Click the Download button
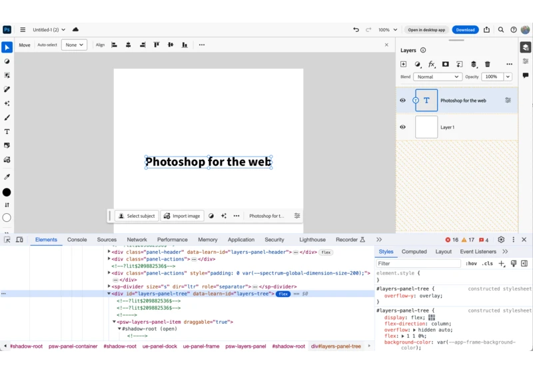Screen dimensions: 533x373 [465, 30]
